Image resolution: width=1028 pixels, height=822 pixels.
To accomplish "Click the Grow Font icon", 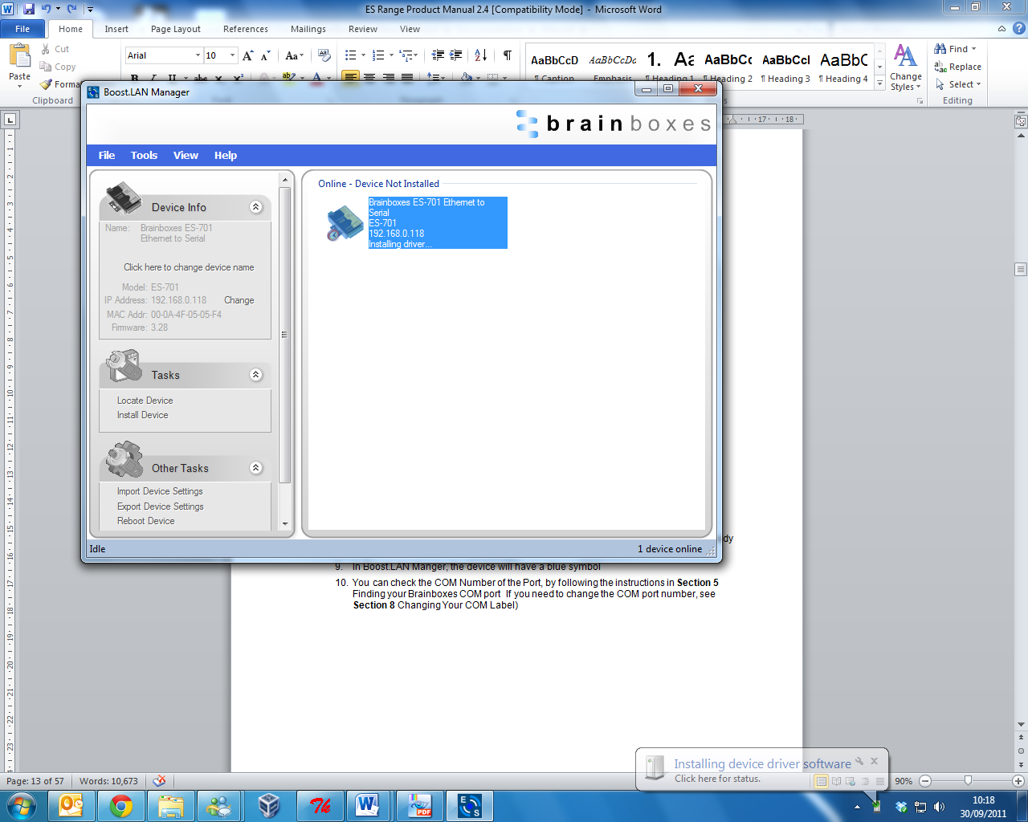I will (x=248, y=55).
